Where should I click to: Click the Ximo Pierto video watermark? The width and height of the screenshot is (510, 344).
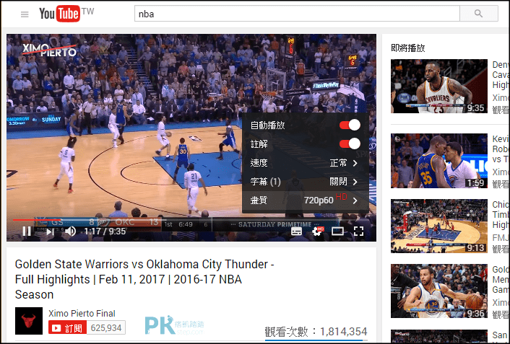point(49,50)
